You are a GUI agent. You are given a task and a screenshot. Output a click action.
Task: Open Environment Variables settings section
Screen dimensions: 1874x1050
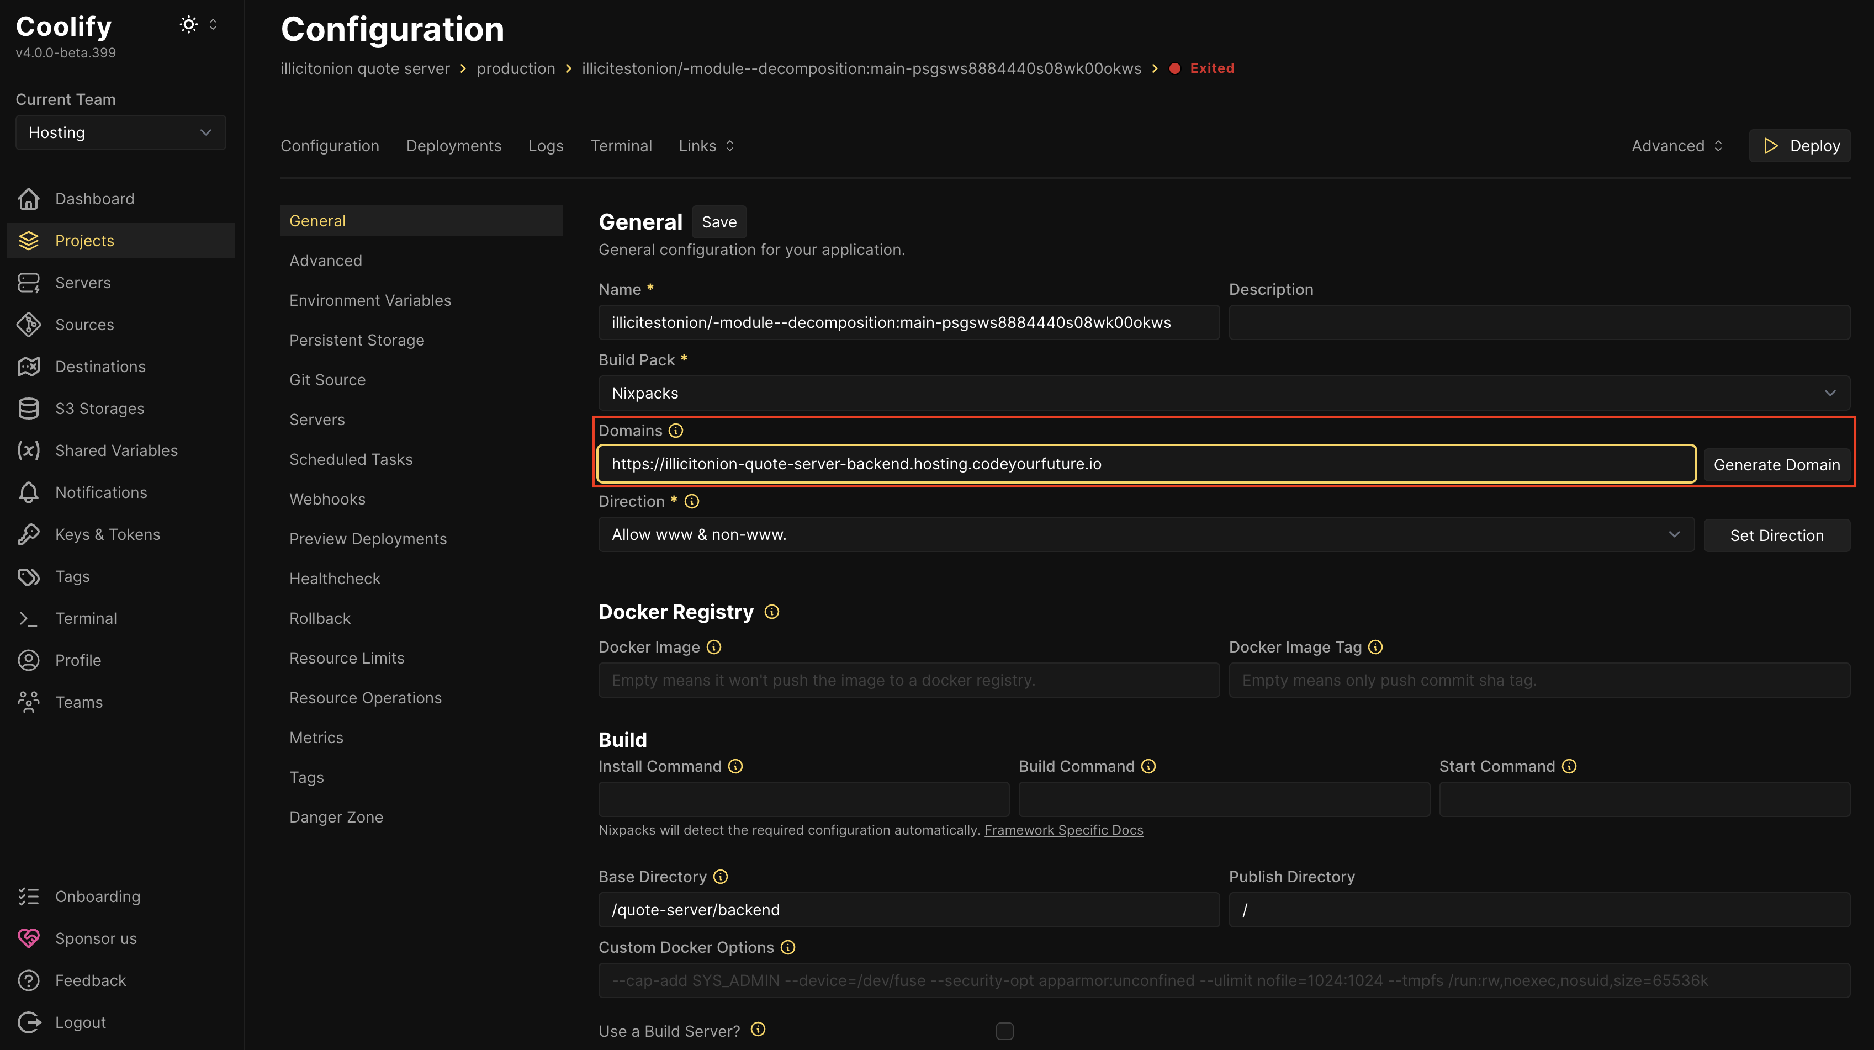point(369,300)
